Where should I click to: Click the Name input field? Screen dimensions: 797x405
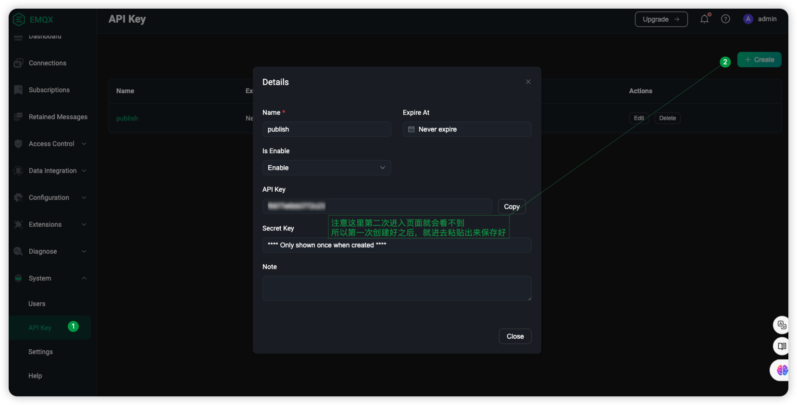pyautogui.click(x=326, y=129)
